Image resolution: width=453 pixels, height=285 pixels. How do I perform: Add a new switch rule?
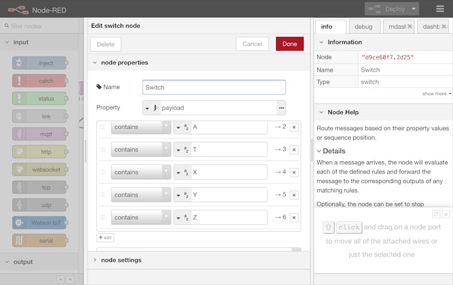tap(105, 238)
